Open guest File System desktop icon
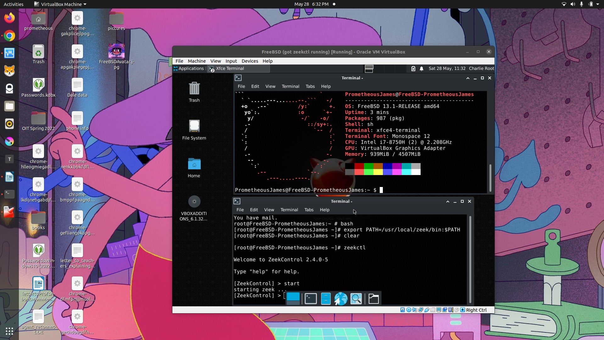 tap(194, 129)
